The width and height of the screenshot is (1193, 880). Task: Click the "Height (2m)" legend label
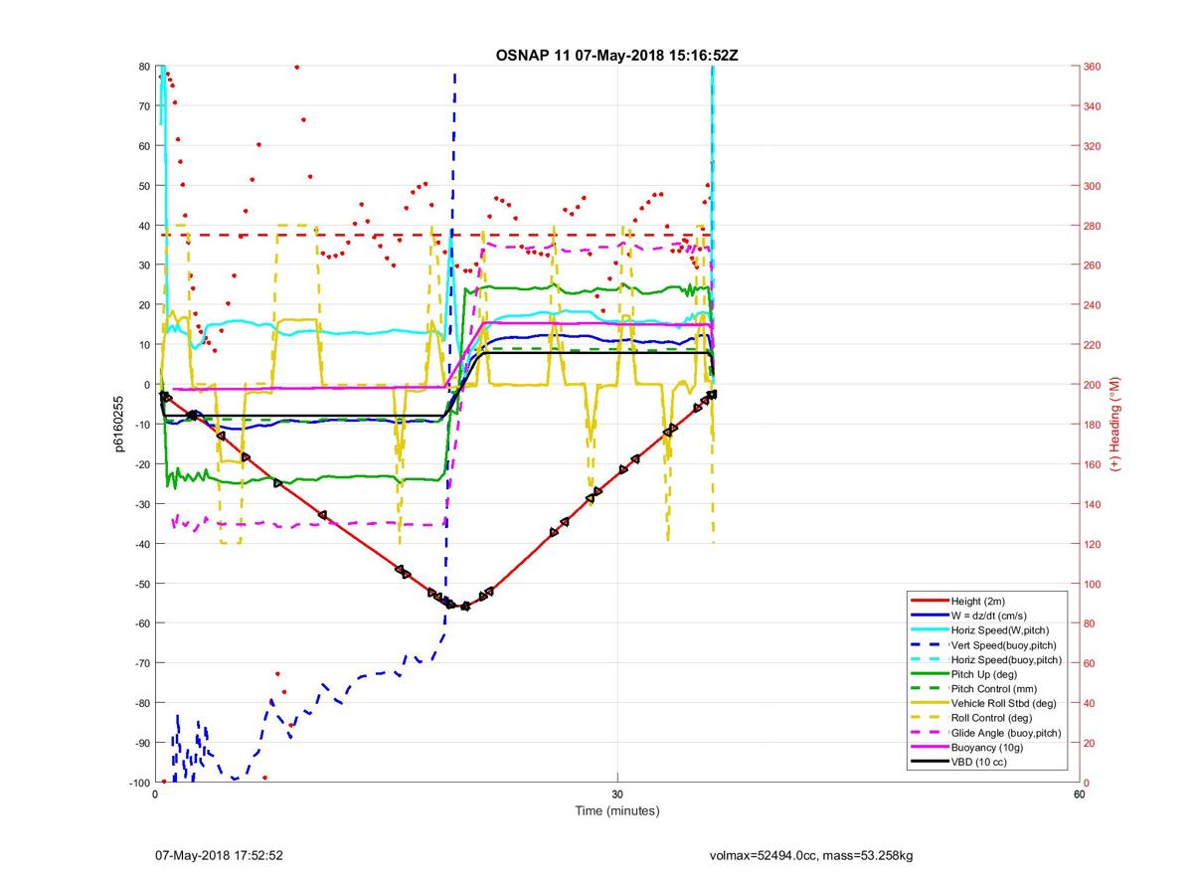978,602
